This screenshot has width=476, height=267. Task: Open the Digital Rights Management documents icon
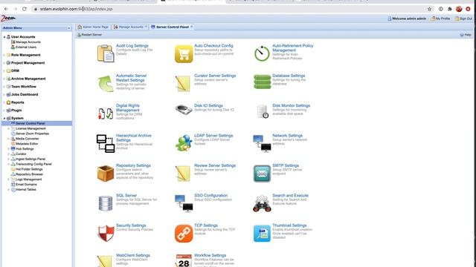point(106,113)
